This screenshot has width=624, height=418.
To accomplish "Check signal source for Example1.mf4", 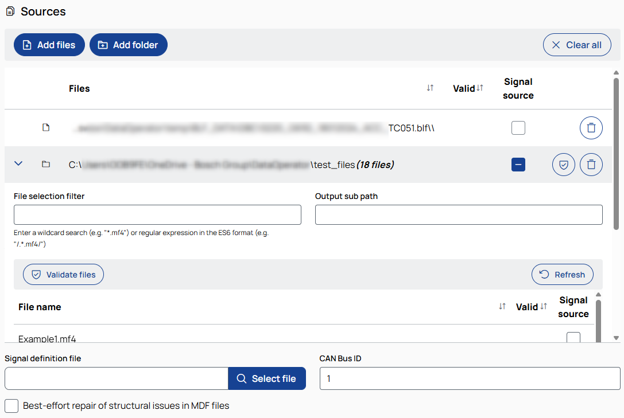I will pos(573,338).
